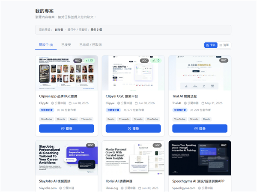Click the UGC badge on Trial AI card

[224, 61]
